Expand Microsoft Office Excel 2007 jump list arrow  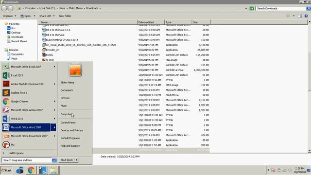pyautogui.click(x=54, y=67)
